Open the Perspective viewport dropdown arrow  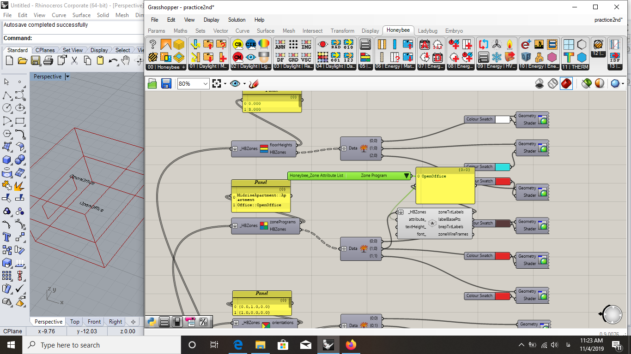click(x=67, y=77)
